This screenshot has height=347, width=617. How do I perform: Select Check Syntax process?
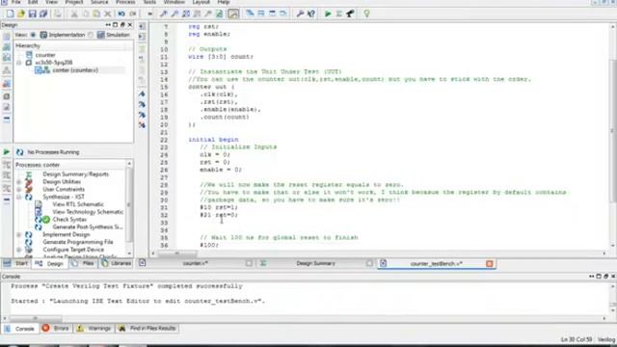click(x=69, y=220)
